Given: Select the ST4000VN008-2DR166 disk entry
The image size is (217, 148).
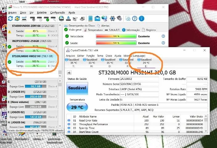Looking at the screenshot, I should 33,31.
